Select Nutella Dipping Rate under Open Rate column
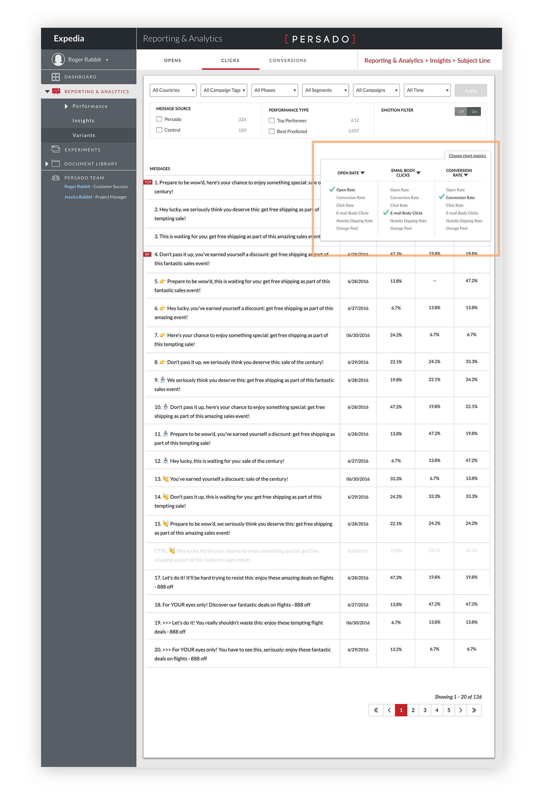The width and height of the screenshot is (542, 795). point(354,221)
